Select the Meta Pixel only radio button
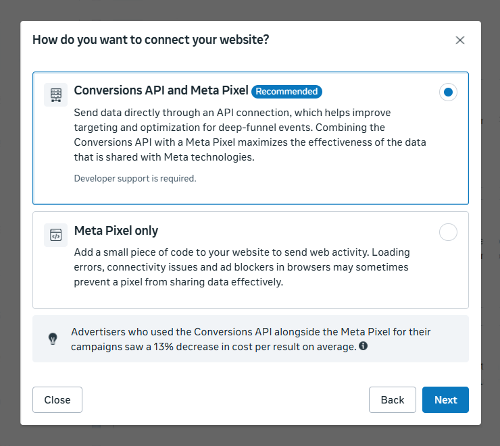The height and width of the screenshot is (446, 500). tap(448, 233)
